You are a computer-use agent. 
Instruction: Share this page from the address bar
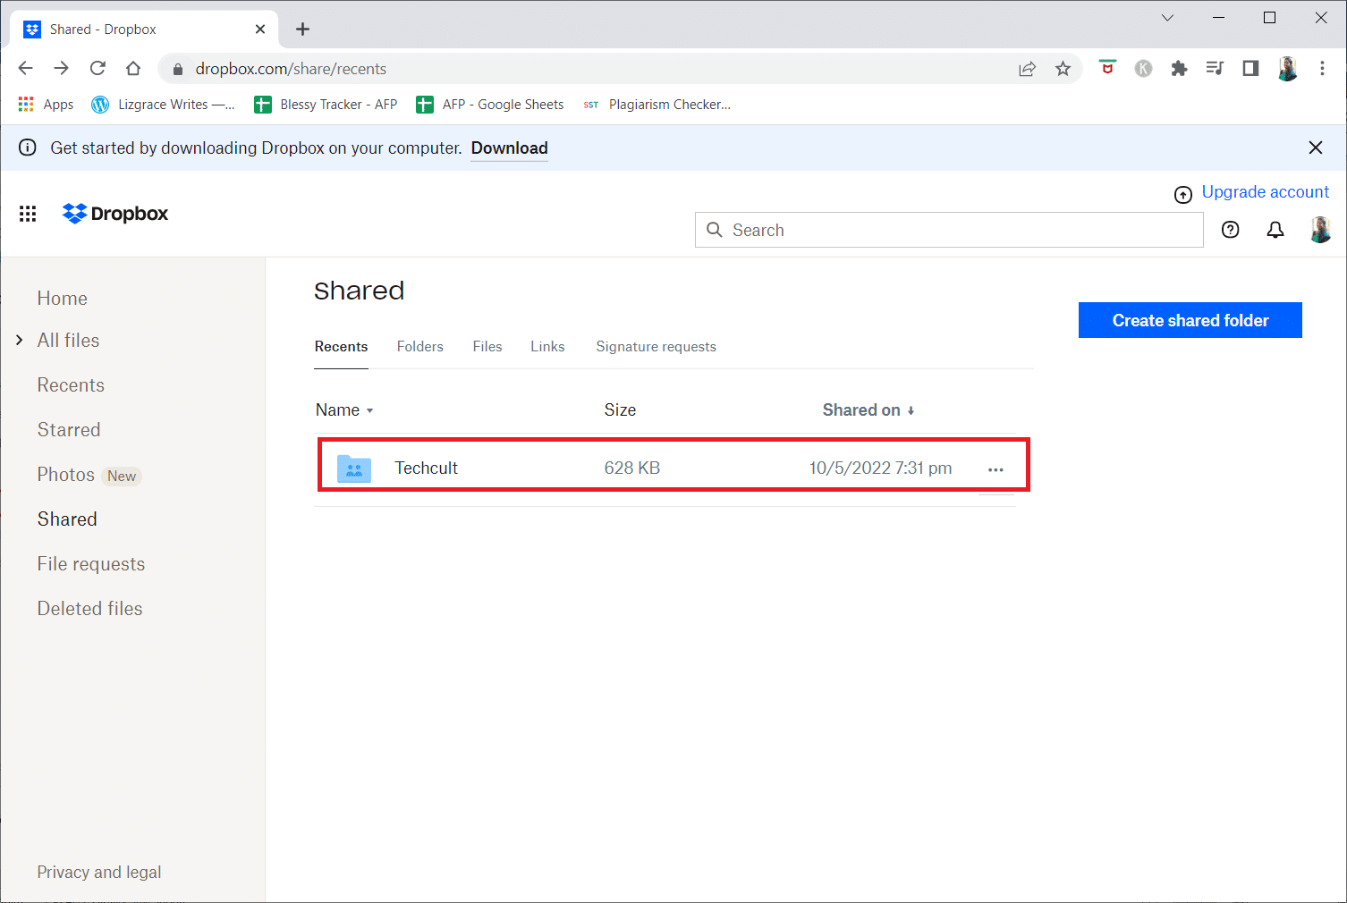(x=1027, y=69)
